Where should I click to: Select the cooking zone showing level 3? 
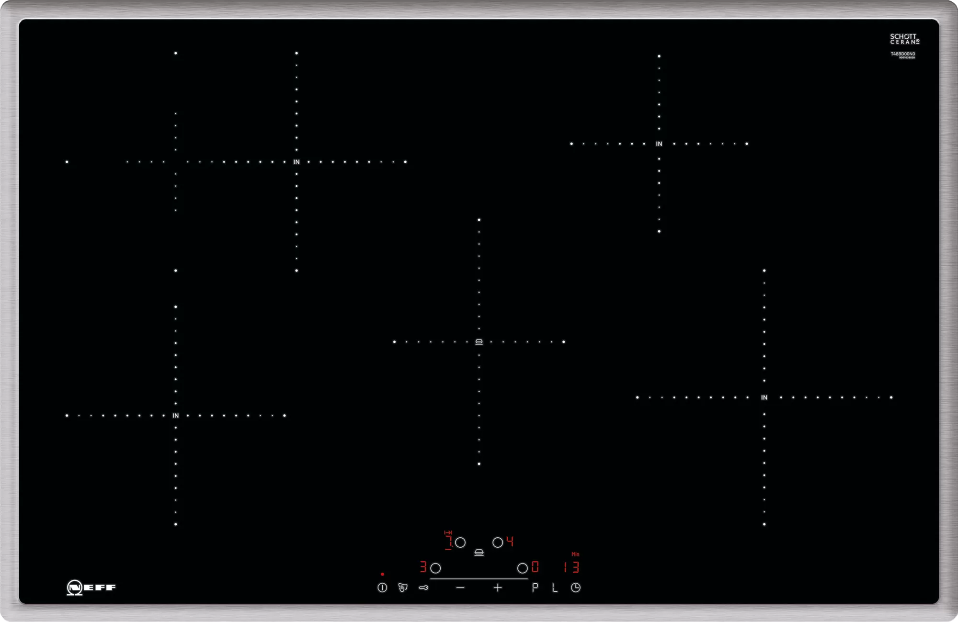[x=435, y=568]
